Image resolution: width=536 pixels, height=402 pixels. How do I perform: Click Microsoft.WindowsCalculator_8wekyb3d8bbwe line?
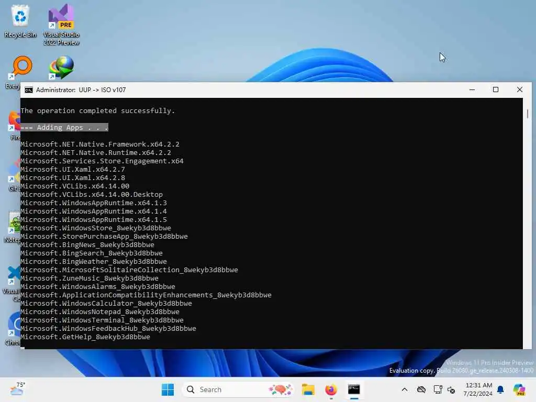click(106, 303)
